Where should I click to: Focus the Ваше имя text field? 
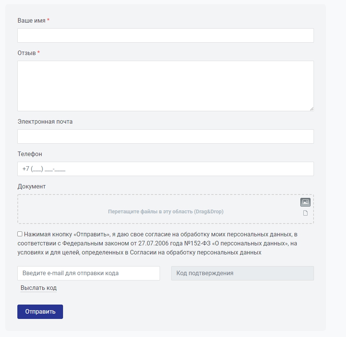pyautogui.click(x=165, y=35)
